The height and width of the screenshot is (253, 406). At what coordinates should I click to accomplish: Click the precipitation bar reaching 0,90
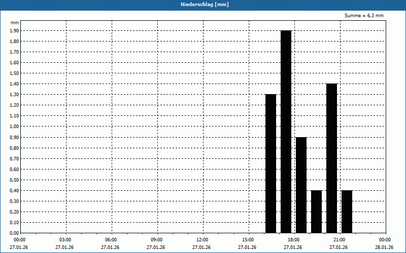coord(301,185)
